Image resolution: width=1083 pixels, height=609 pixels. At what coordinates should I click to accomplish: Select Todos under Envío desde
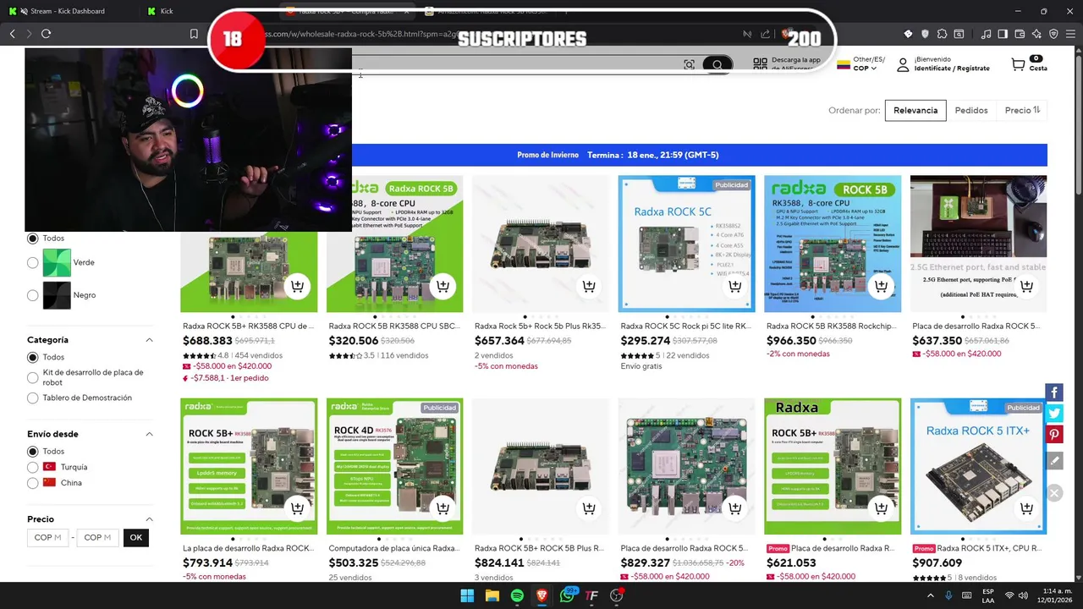(33, 452)
